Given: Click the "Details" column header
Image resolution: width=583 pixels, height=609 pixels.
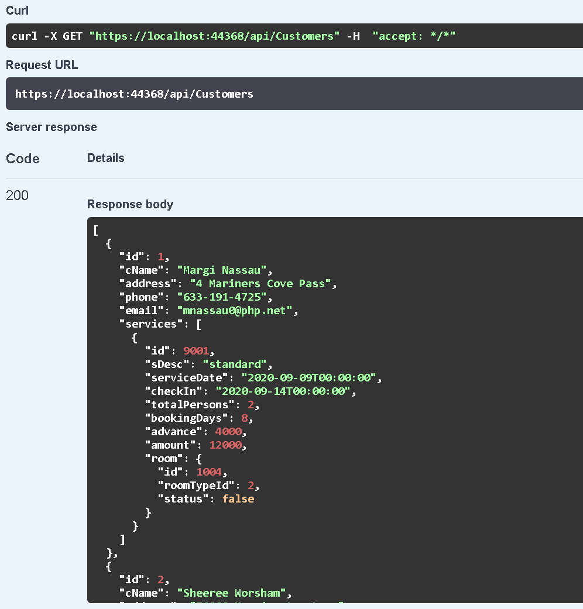Looking at the screenshot, I should pyautogui.click(x=106, y=158).
